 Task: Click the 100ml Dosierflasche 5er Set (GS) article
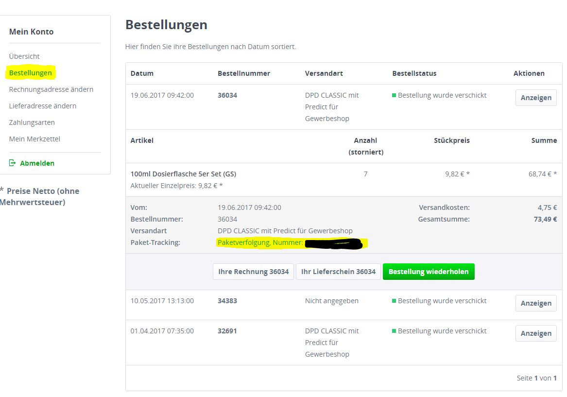tap(183, 174)
